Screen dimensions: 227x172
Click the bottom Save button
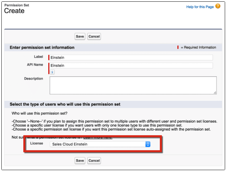pyautogui.click(x=80, y=161)
